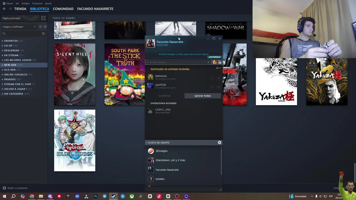Clear the friends search with X

coord(209,62)
